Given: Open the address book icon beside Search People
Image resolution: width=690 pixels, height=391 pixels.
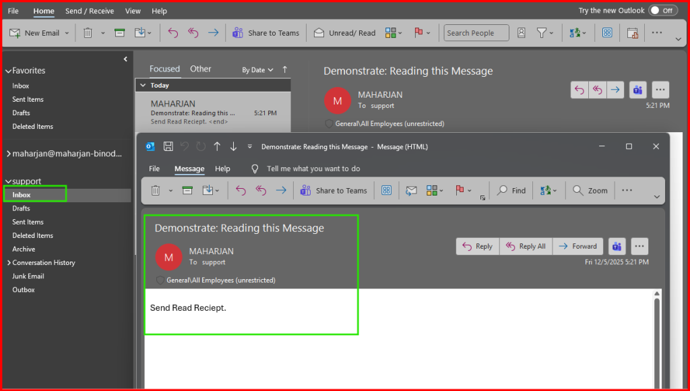Looking at the screenshot, I should pyautogui.click(x=522, y=33).
